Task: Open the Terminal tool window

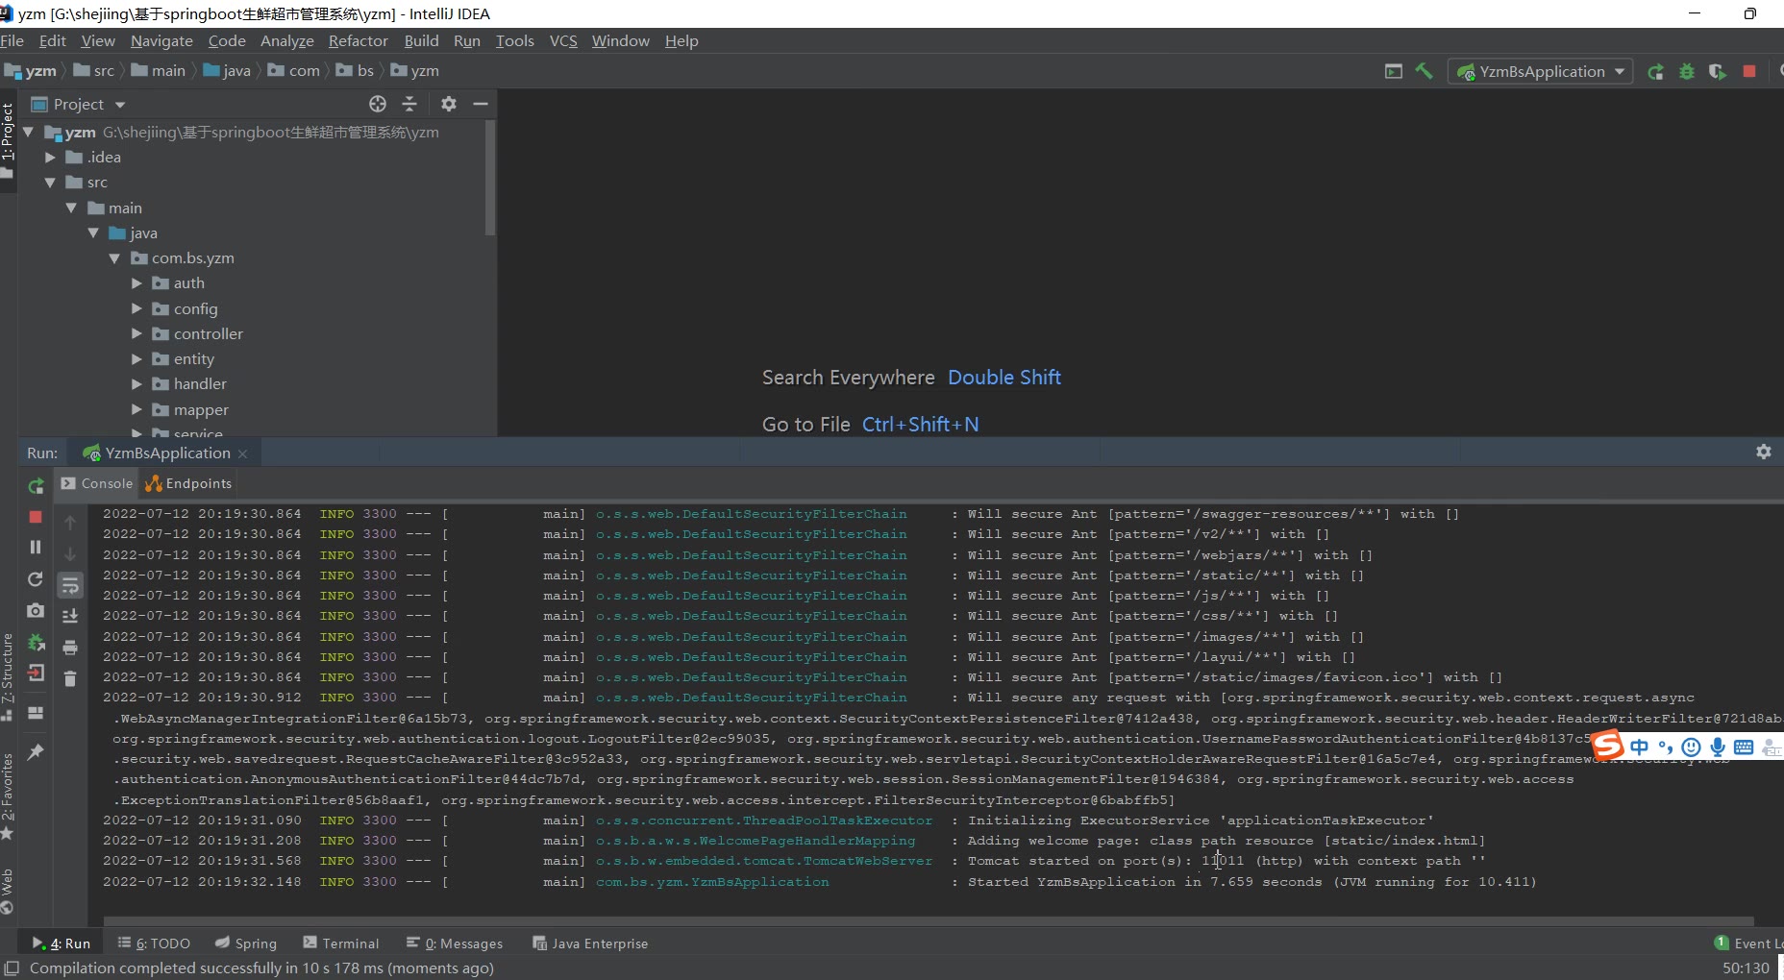Action: click(341, 943)
